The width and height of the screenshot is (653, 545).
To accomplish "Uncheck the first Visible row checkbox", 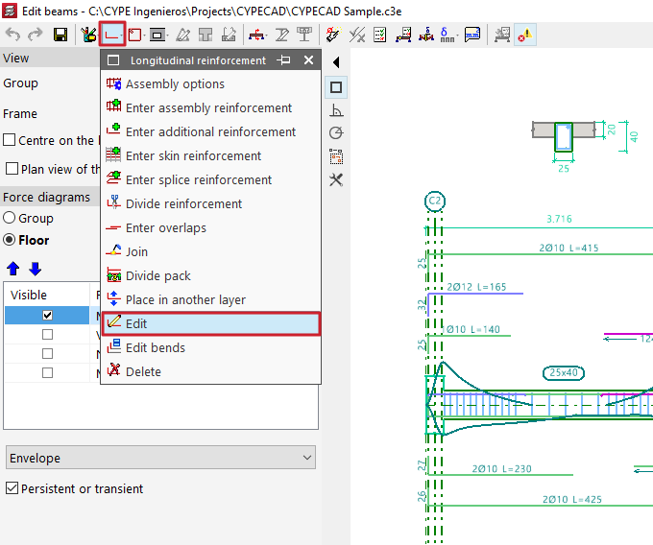I will (48, 315).
